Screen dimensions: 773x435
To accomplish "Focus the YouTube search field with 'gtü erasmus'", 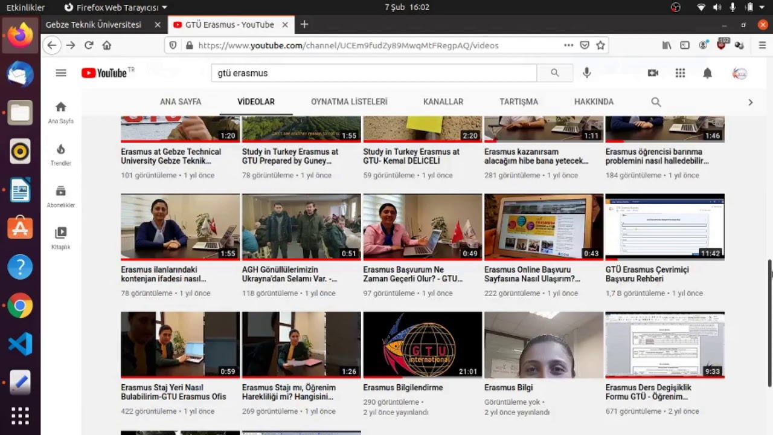I will [374, 73].
